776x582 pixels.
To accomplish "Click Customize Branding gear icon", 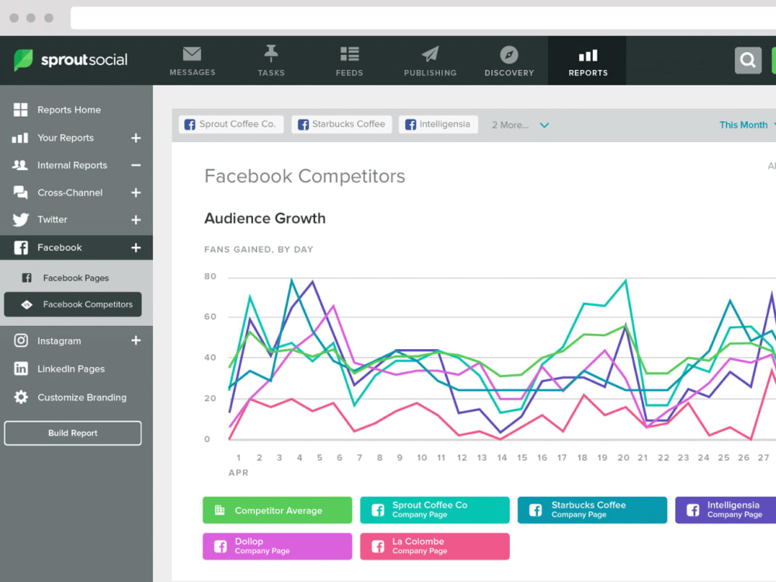I will tap(21, 397).
